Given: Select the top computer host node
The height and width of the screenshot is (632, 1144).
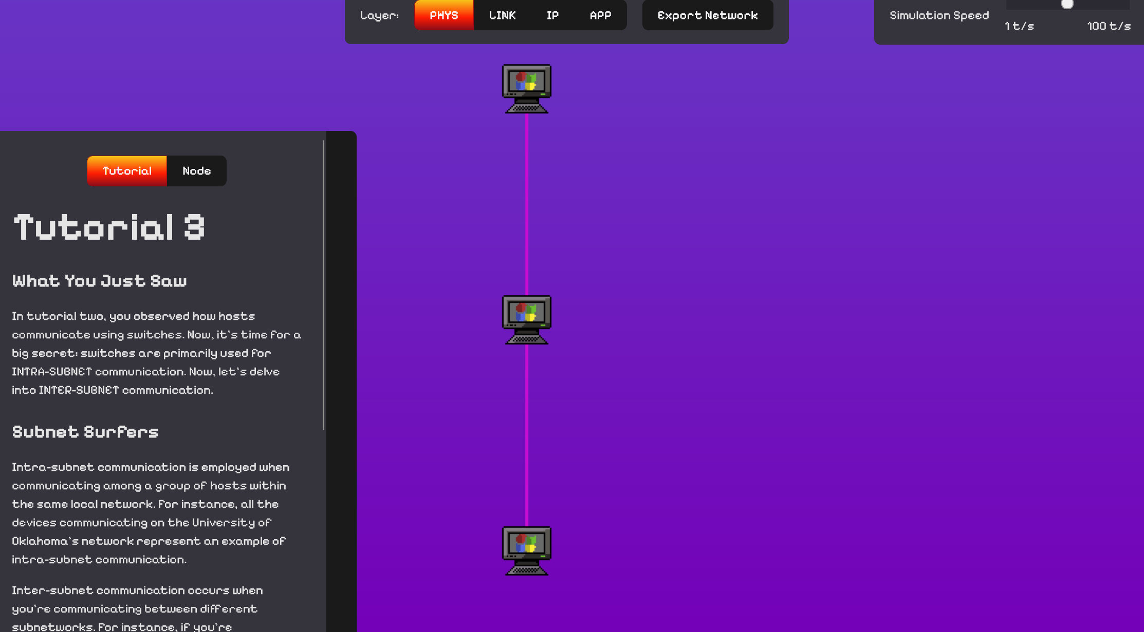Looking at the screenshot, I should [526, 88].
